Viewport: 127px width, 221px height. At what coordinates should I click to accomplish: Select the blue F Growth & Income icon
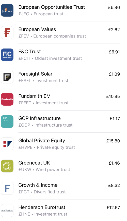[x=7, y=188]
